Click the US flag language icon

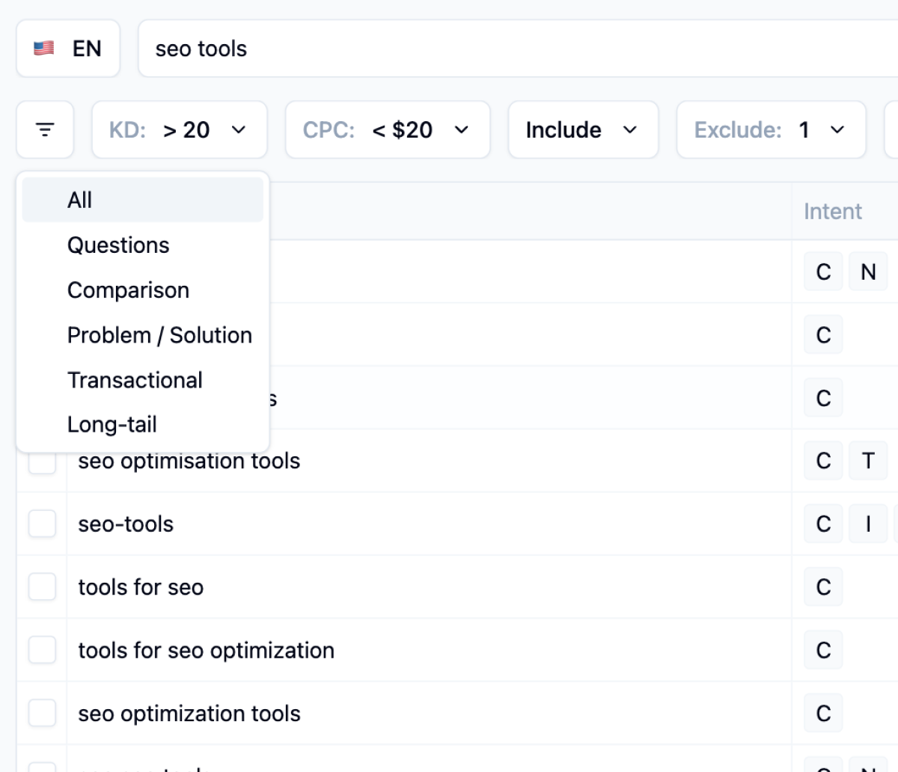coord(44,49)
